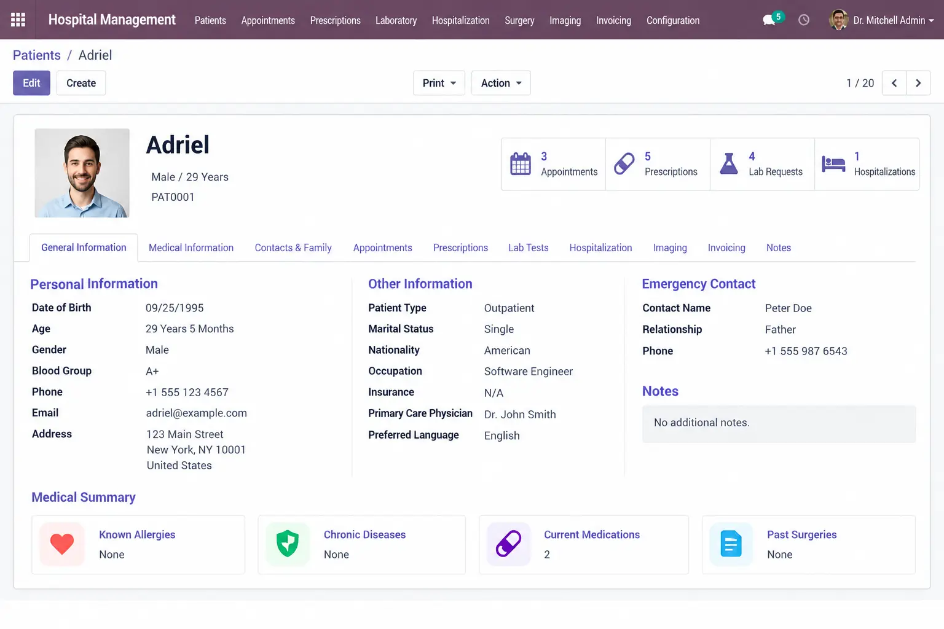This screenshot has height=629, width=944.
Task: Open the Laboratory top menu
Action: tap(396, 20)
